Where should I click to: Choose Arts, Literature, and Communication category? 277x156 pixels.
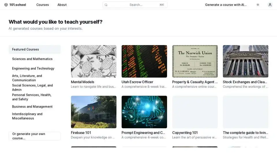27,78
